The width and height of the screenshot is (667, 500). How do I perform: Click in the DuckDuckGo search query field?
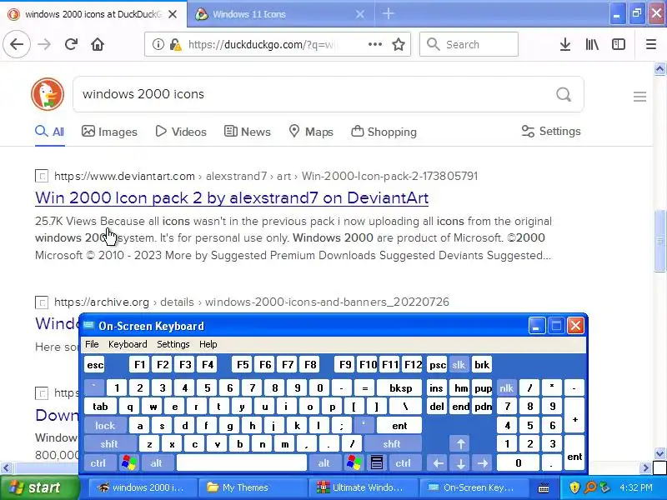315,94
